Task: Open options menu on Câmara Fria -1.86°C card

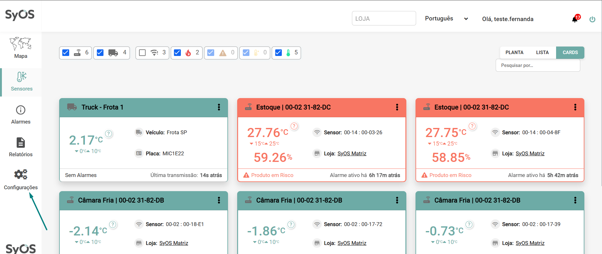Action: click(397, 200)
